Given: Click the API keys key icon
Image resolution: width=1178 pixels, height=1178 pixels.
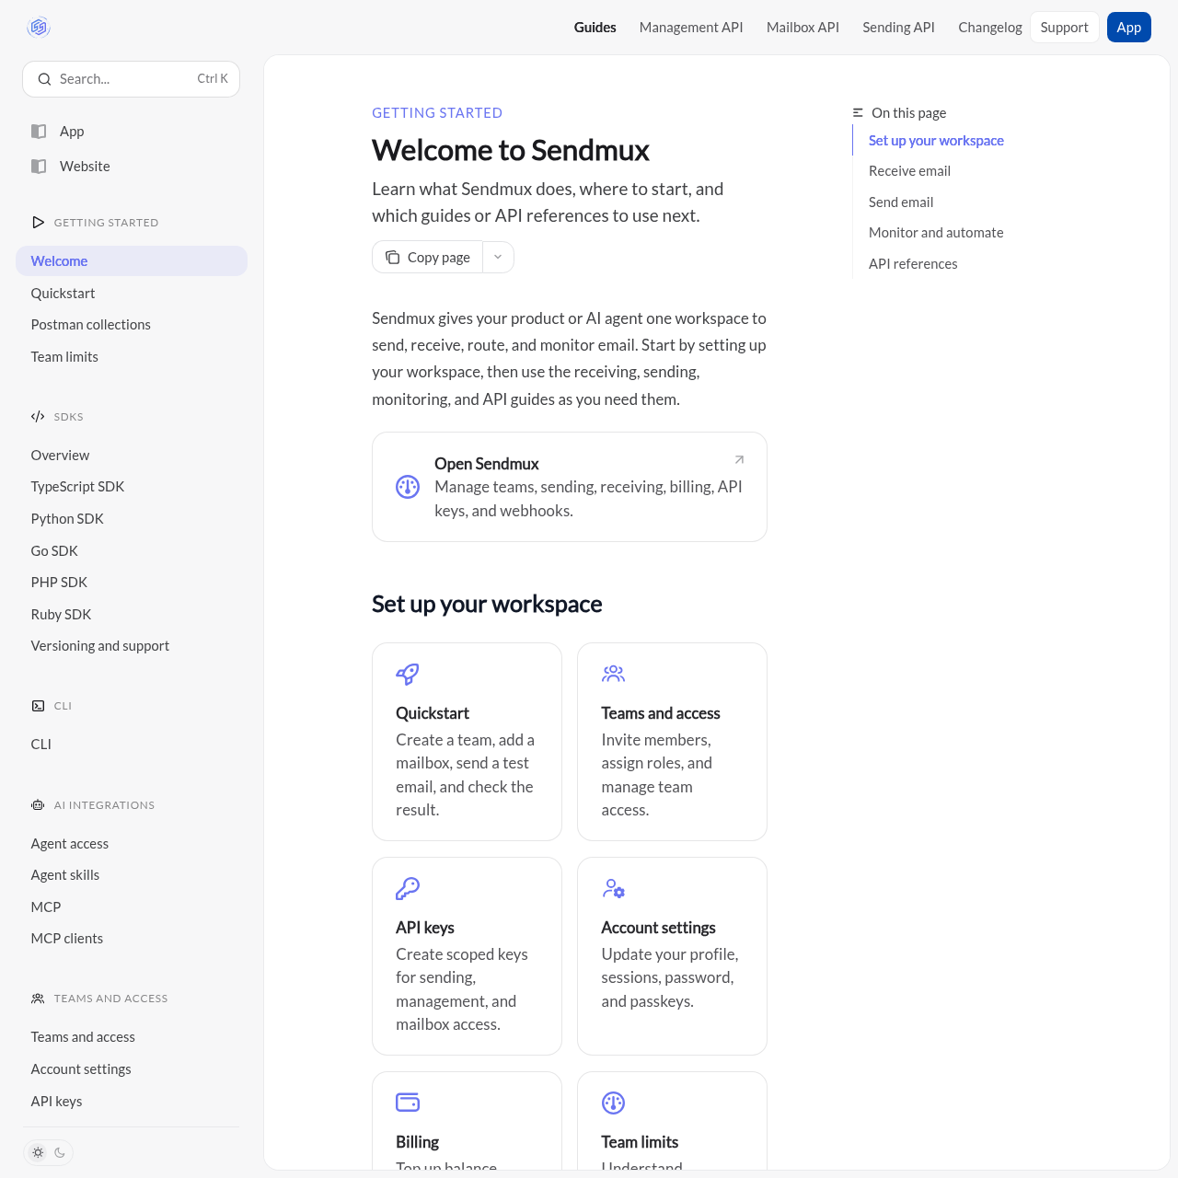Looking at the screenshot, I should pyautogui.click(x=408, y=889).
